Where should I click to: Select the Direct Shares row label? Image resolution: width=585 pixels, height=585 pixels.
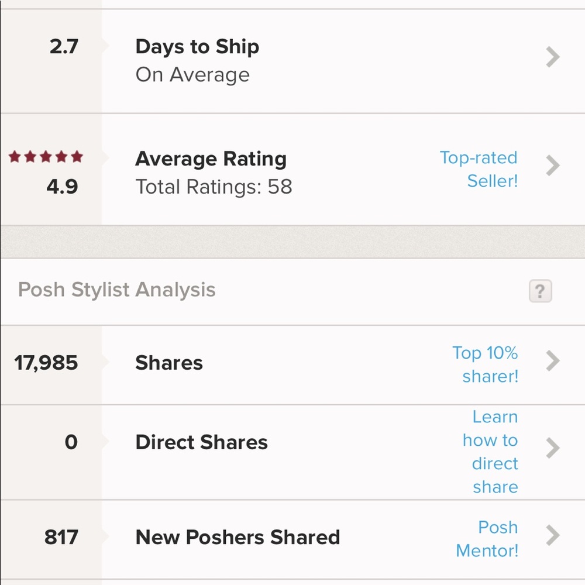[201, 442]
